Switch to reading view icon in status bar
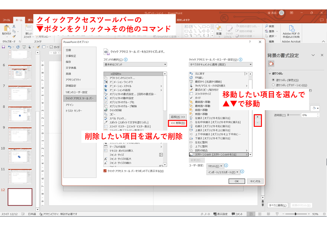Image resolution: width=327 pixels, height=226 pixels. click(x=269, y=214)
